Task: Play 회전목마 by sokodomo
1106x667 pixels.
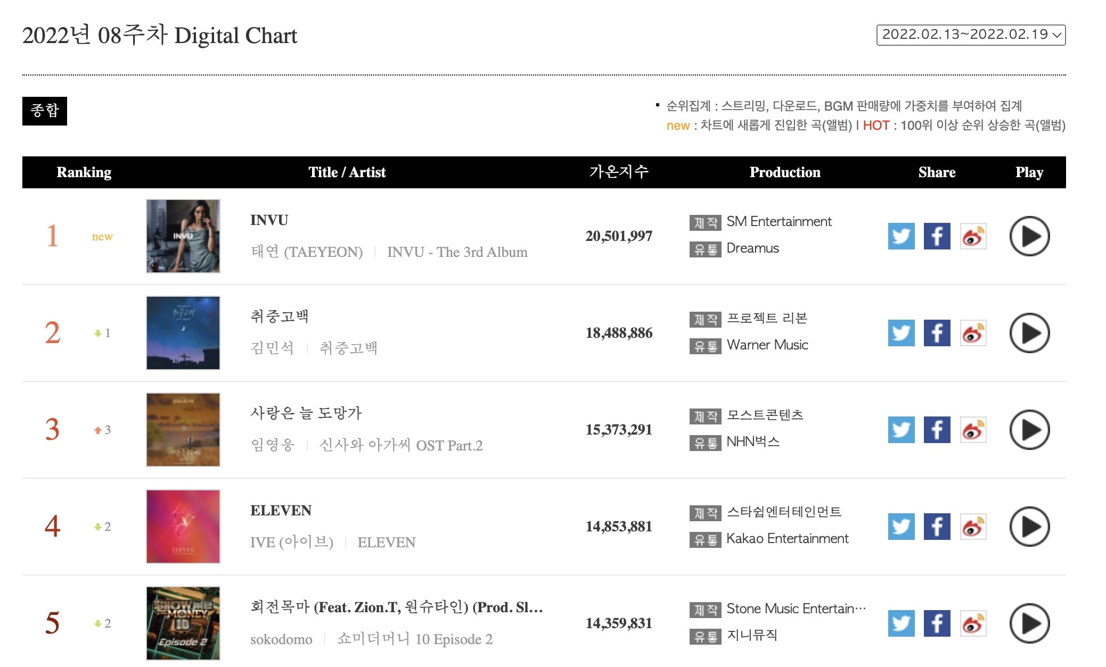Action: point(1029,623)
